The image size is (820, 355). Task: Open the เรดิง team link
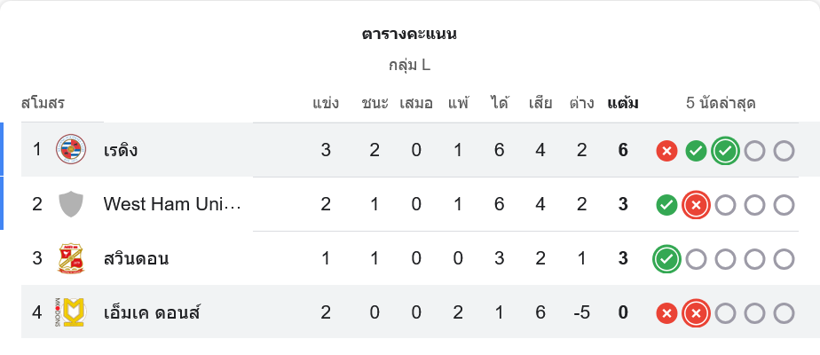tap(120, 150)
